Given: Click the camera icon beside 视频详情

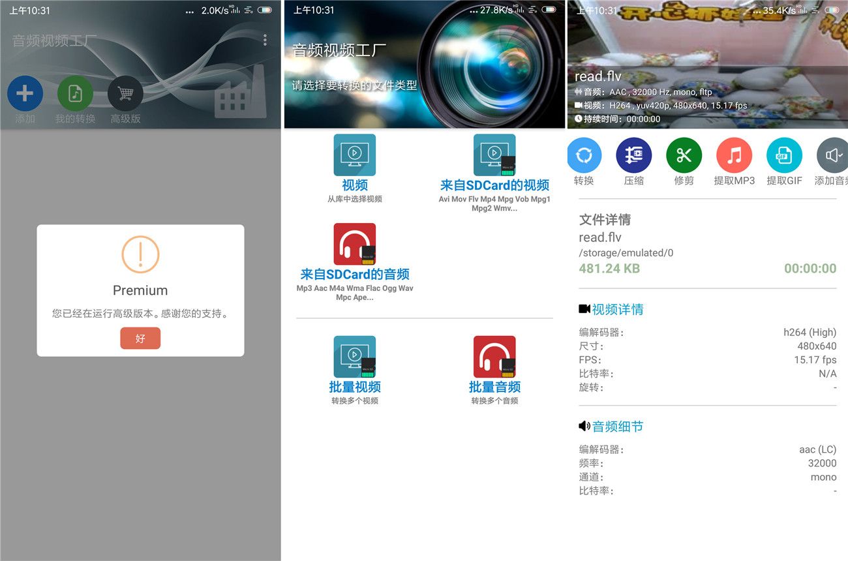Looking at the screenshot, I should 584,309.
